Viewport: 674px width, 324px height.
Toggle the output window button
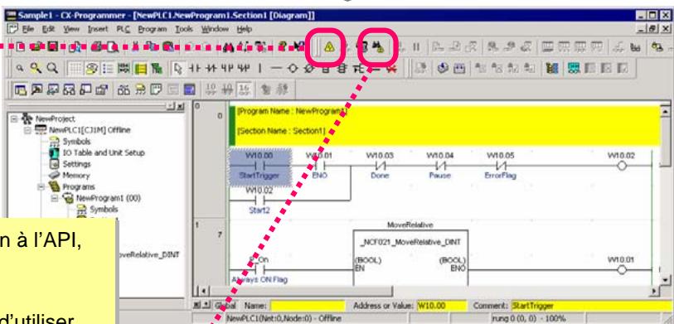[36, 89]
